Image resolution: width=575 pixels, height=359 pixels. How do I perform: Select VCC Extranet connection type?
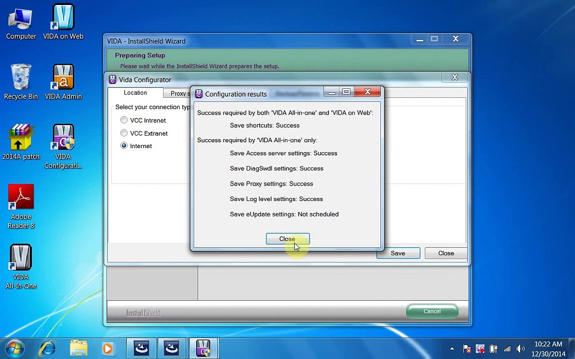click(144, 133)
